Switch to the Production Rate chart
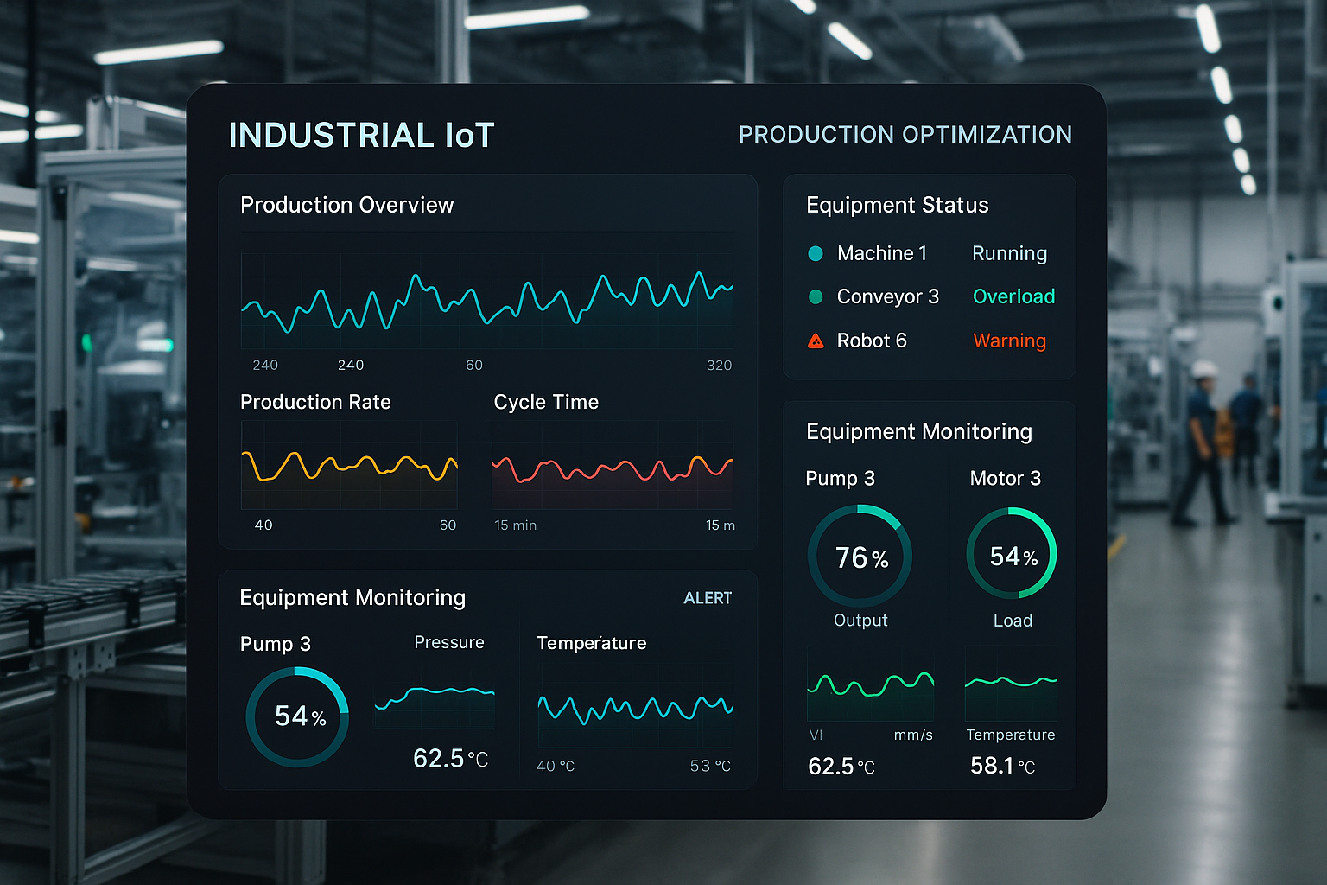Screen dimensions: 1327x885 (315, 402)
